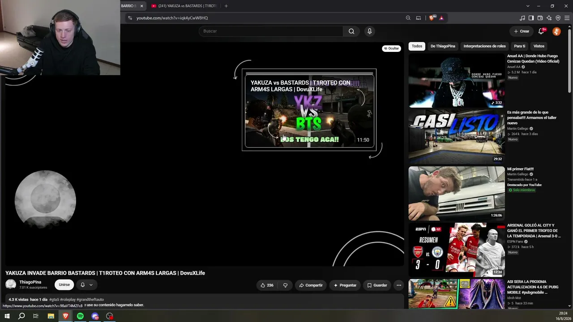Screen dimensions: 573x322
Task: Open Anuel AA video thumbnail
Action: 457,81
